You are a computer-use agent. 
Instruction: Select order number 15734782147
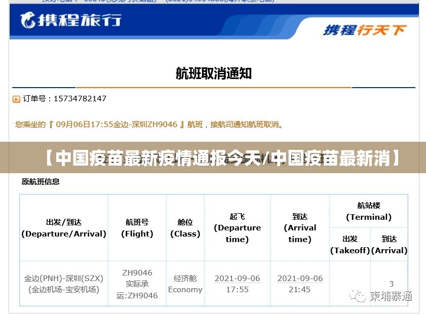click(80, 99)
